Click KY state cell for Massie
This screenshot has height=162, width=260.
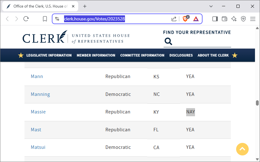click(x=156, y=112)
